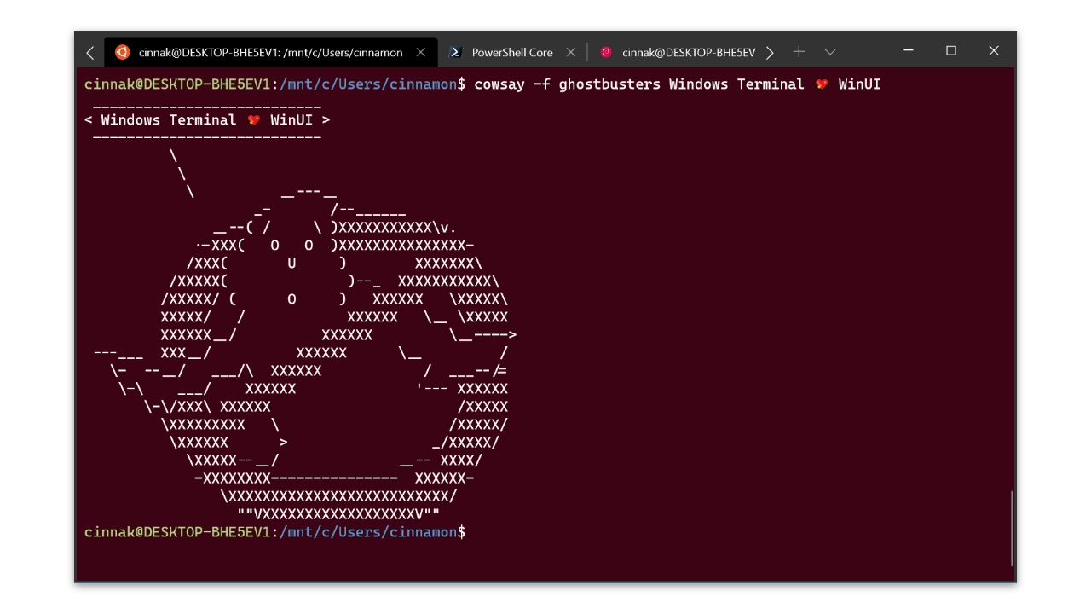Select the /mnt/c/Users/cinnamon Ubuntu tab
Image resolution: width=1091 pixels, height=614 pixels.
pyautogui.click(x=270, y=52)
